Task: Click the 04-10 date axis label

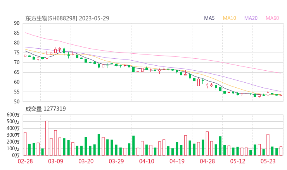Action: (x=147, y=161)
